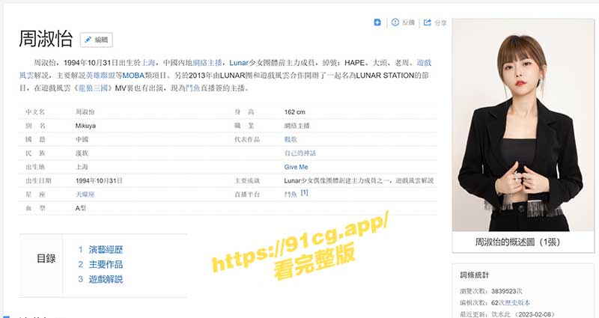Open the 自己的神話 link
The height and width of the screenshot is (318, 599).
(300, 153)
